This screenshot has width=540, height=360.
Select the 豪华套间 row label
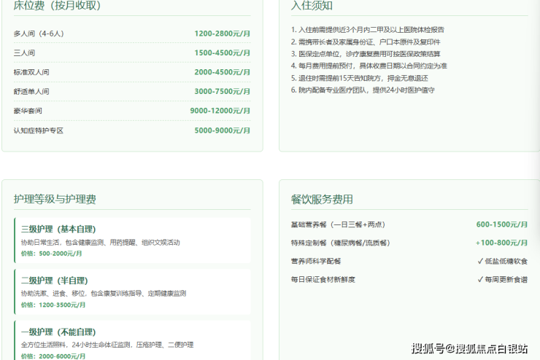[28, 111]
